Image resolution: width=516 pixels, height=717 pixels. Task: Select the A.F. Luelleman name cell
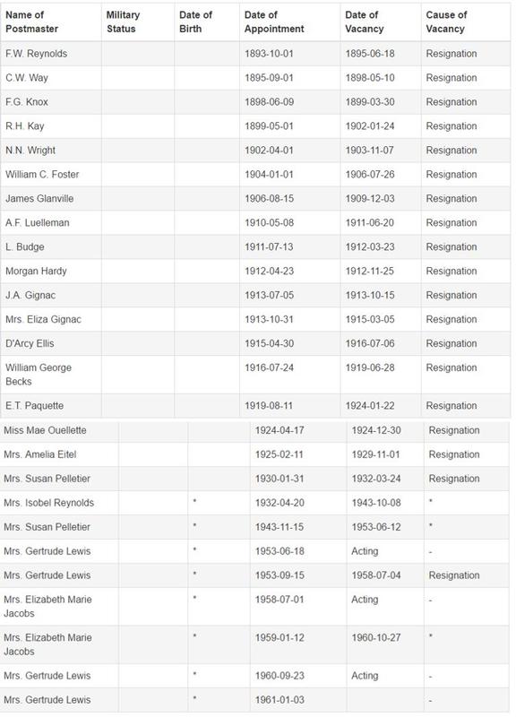pyautogui.click(x=38, y=222)
